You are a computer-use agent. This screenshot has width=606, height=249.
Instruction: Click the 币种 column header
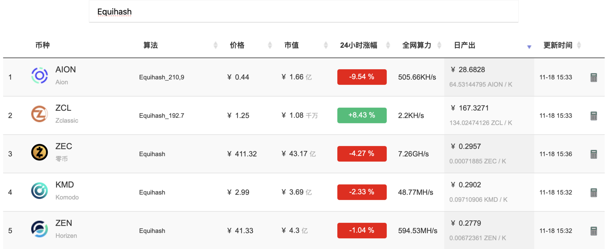(x=42, y=45)
